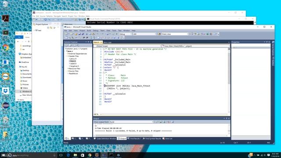The width and height of the screenshot is (281, 158).
Task: Click the Open File icon in the toolbar
Action: pos(76,34)
